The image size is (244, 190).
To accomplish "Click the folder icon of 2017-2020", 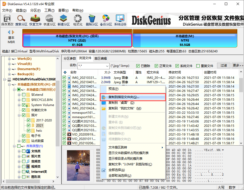I will click(x=33, y=120).
